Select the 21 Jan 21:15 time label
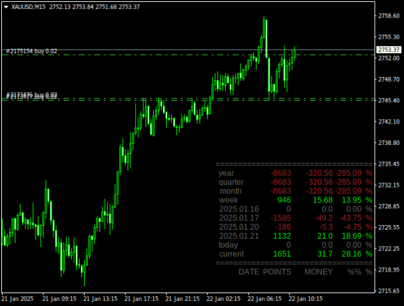Viewport: 404px width, 306px height. (x=182, y=299)
